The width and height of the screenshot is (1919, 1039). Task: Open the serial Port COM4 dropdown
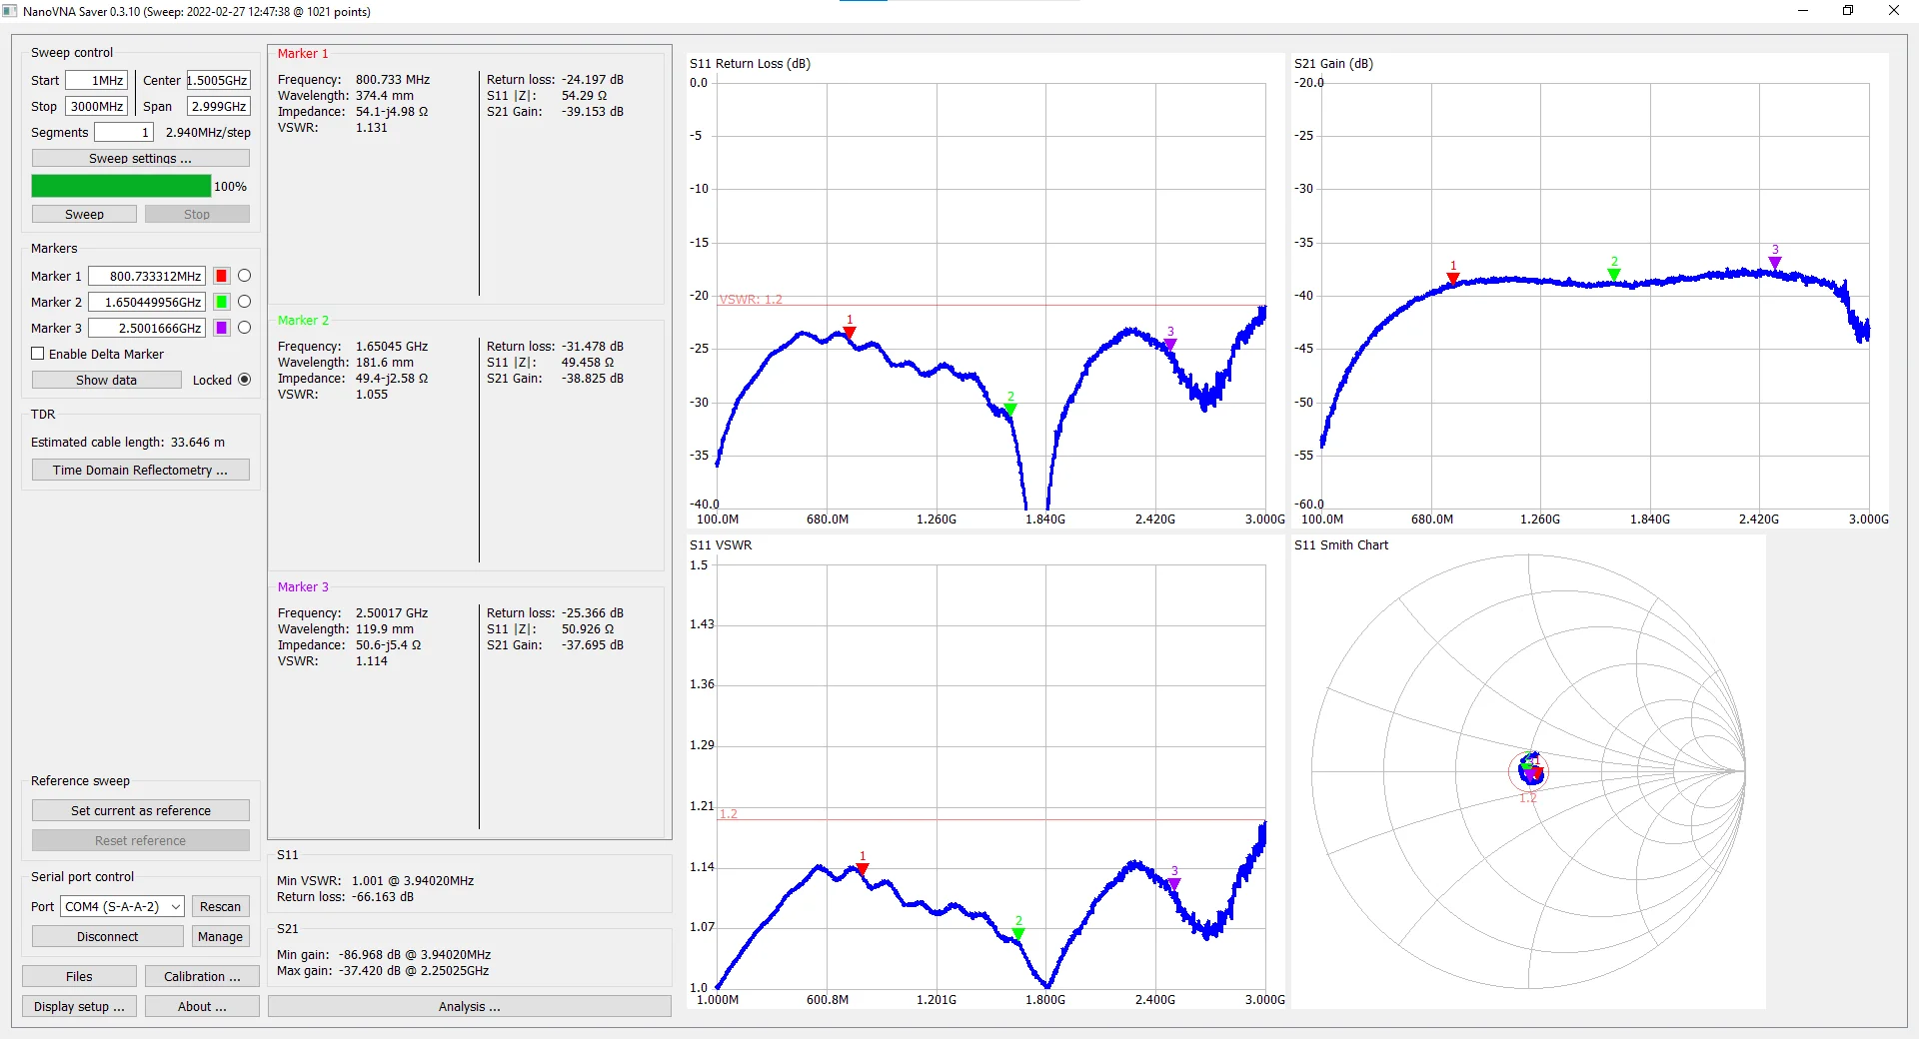click(123, 906)
